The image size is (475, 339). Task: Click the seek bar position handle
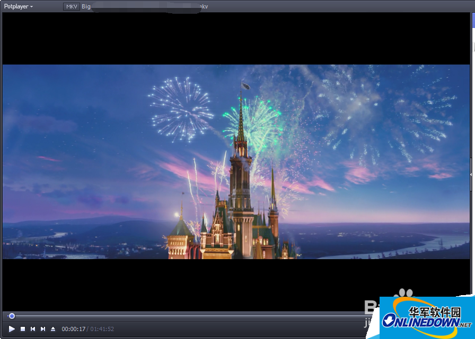point(12,316)
